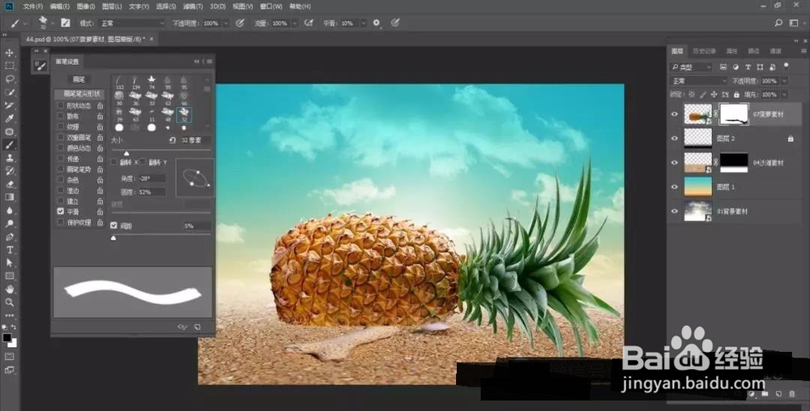Open the 文件(F) menu
The width and height of the screenshot is (810, 411).
click(32, 6)
